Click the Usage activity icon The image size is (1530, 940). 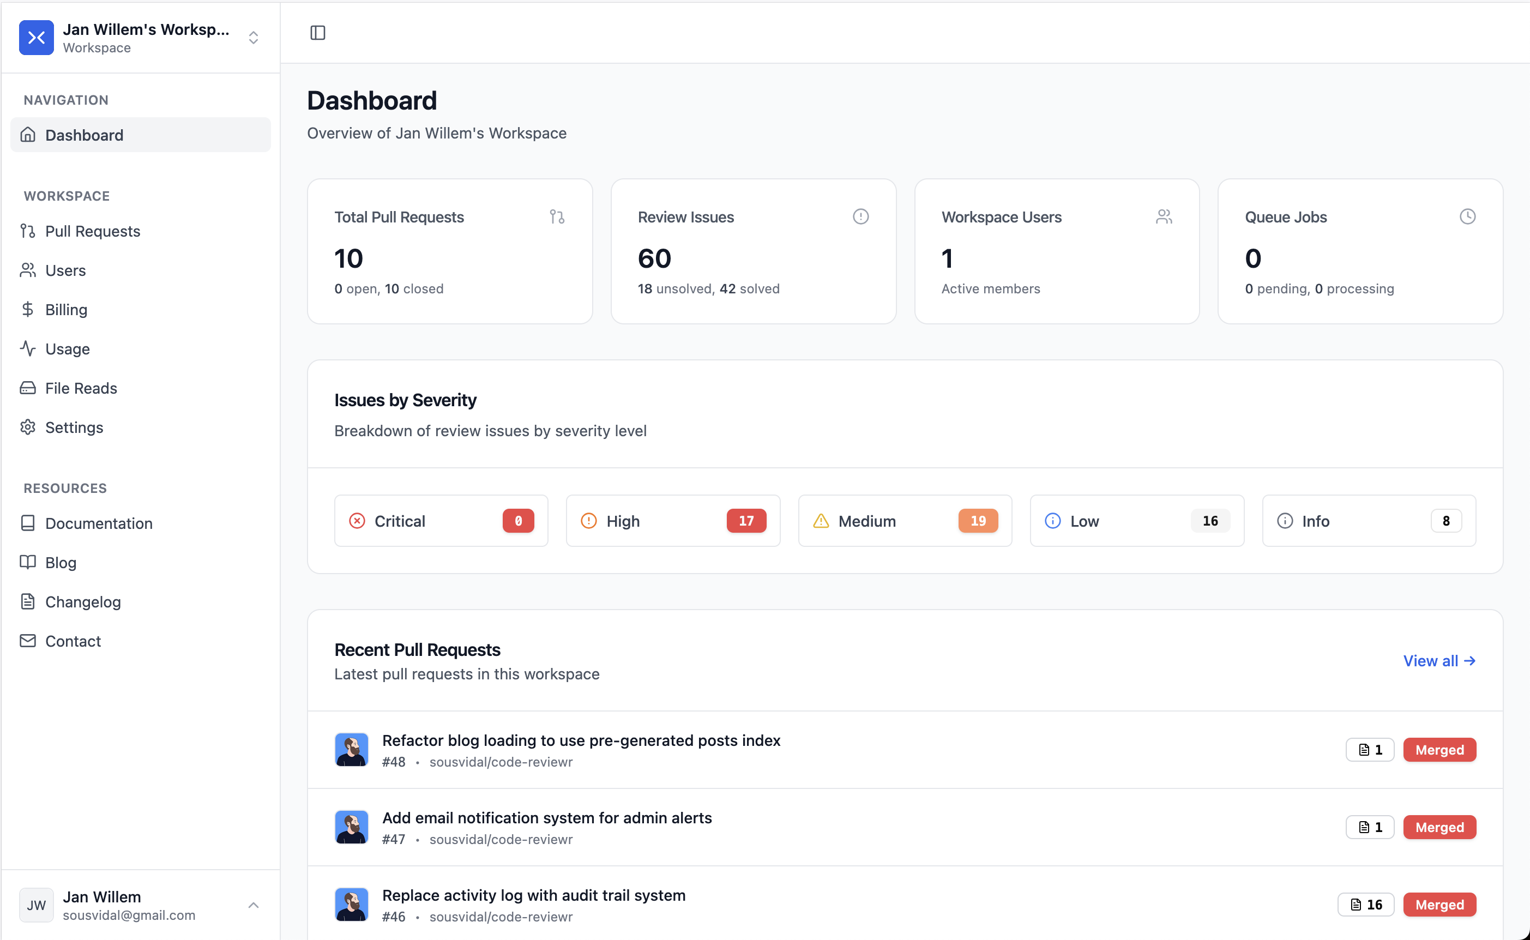click(28, 348)
